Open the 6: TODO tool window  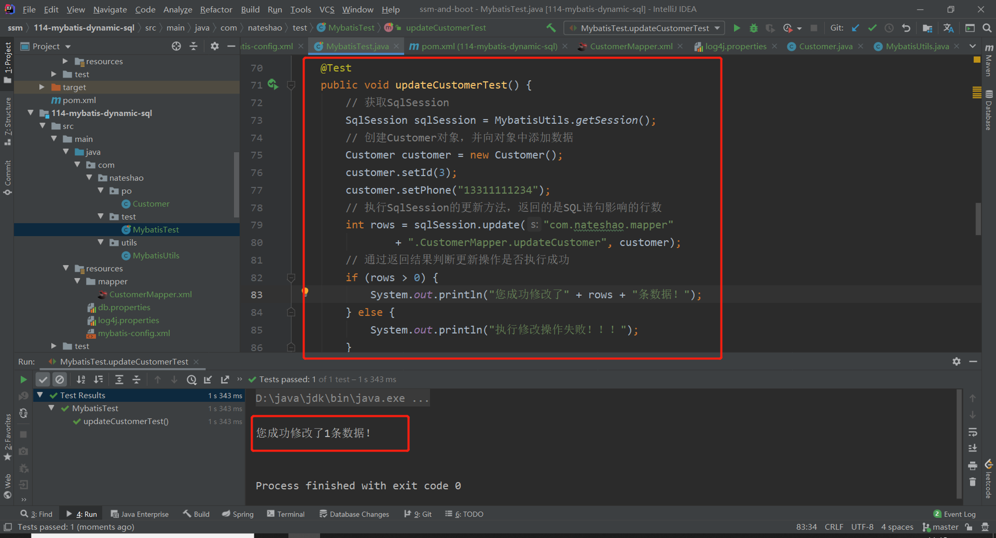pos(464,514)
